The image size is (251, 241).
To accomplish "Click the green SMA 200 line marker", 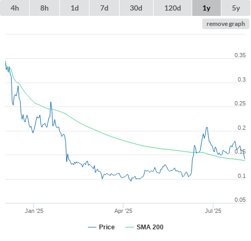I will (130, 227).
